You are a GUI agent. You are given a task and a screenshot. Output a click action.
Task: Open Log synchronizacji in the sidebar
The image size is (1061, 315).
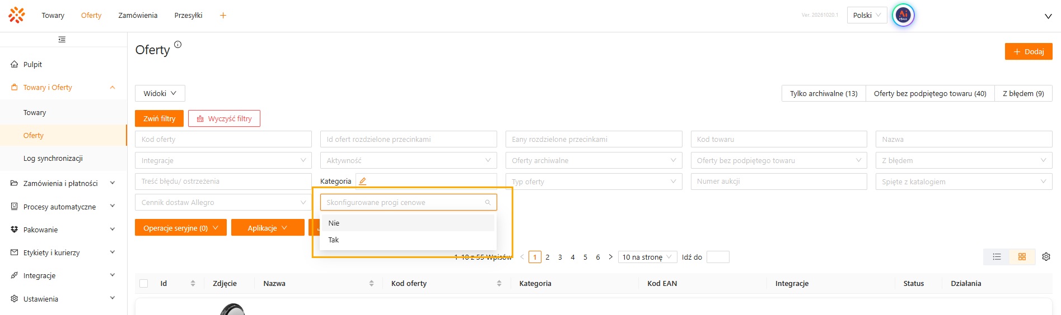point(53,158)
